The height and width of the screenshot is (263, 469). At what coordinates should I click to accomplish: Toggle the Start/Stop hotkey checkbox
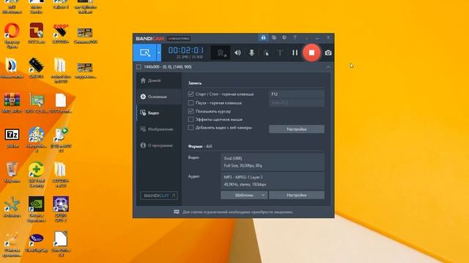[191, 94]
